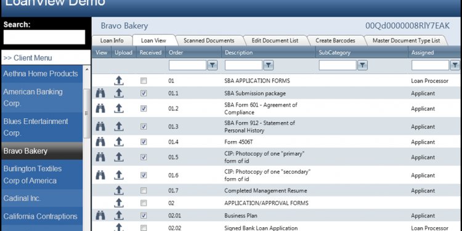Viewport: 462px width, 231px height.
Task: View SBA Form 601 document binoculars icon
Action: 100,108
